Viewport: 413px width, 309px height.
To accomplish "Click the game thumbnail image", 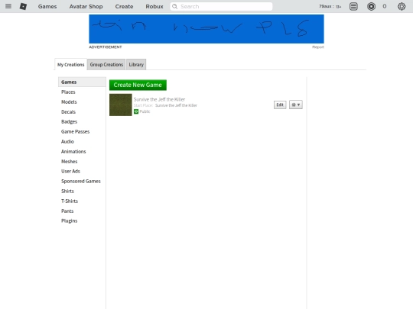I will click(x=121, y=105).
